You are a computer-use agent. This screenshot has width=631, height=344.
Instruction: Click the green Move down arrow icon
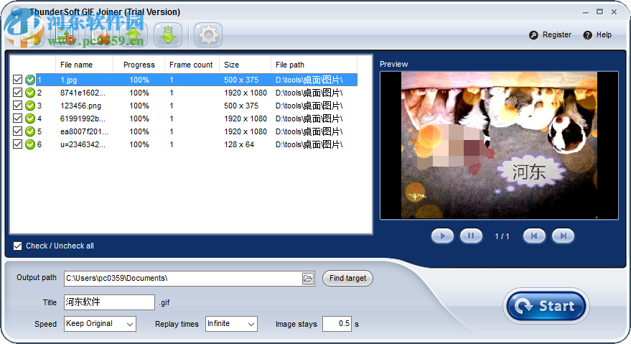click(168, 35)
